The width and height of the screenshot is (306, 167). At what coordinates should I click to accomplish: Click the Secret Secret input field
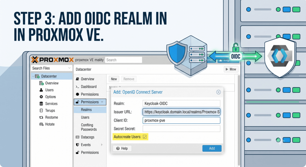point(181,128)
